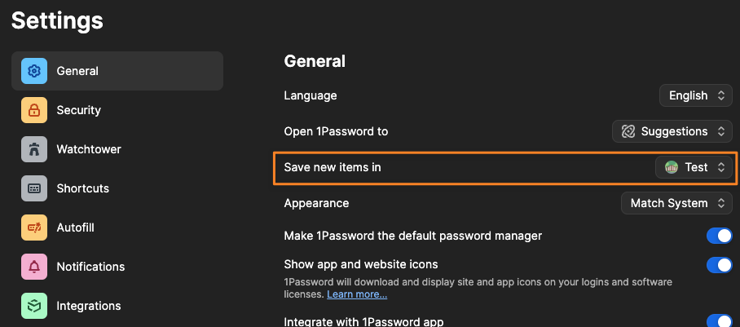The image size is (740, 327).
Task: Switch to the Watchtower settings section
Action: pos(88,149)
